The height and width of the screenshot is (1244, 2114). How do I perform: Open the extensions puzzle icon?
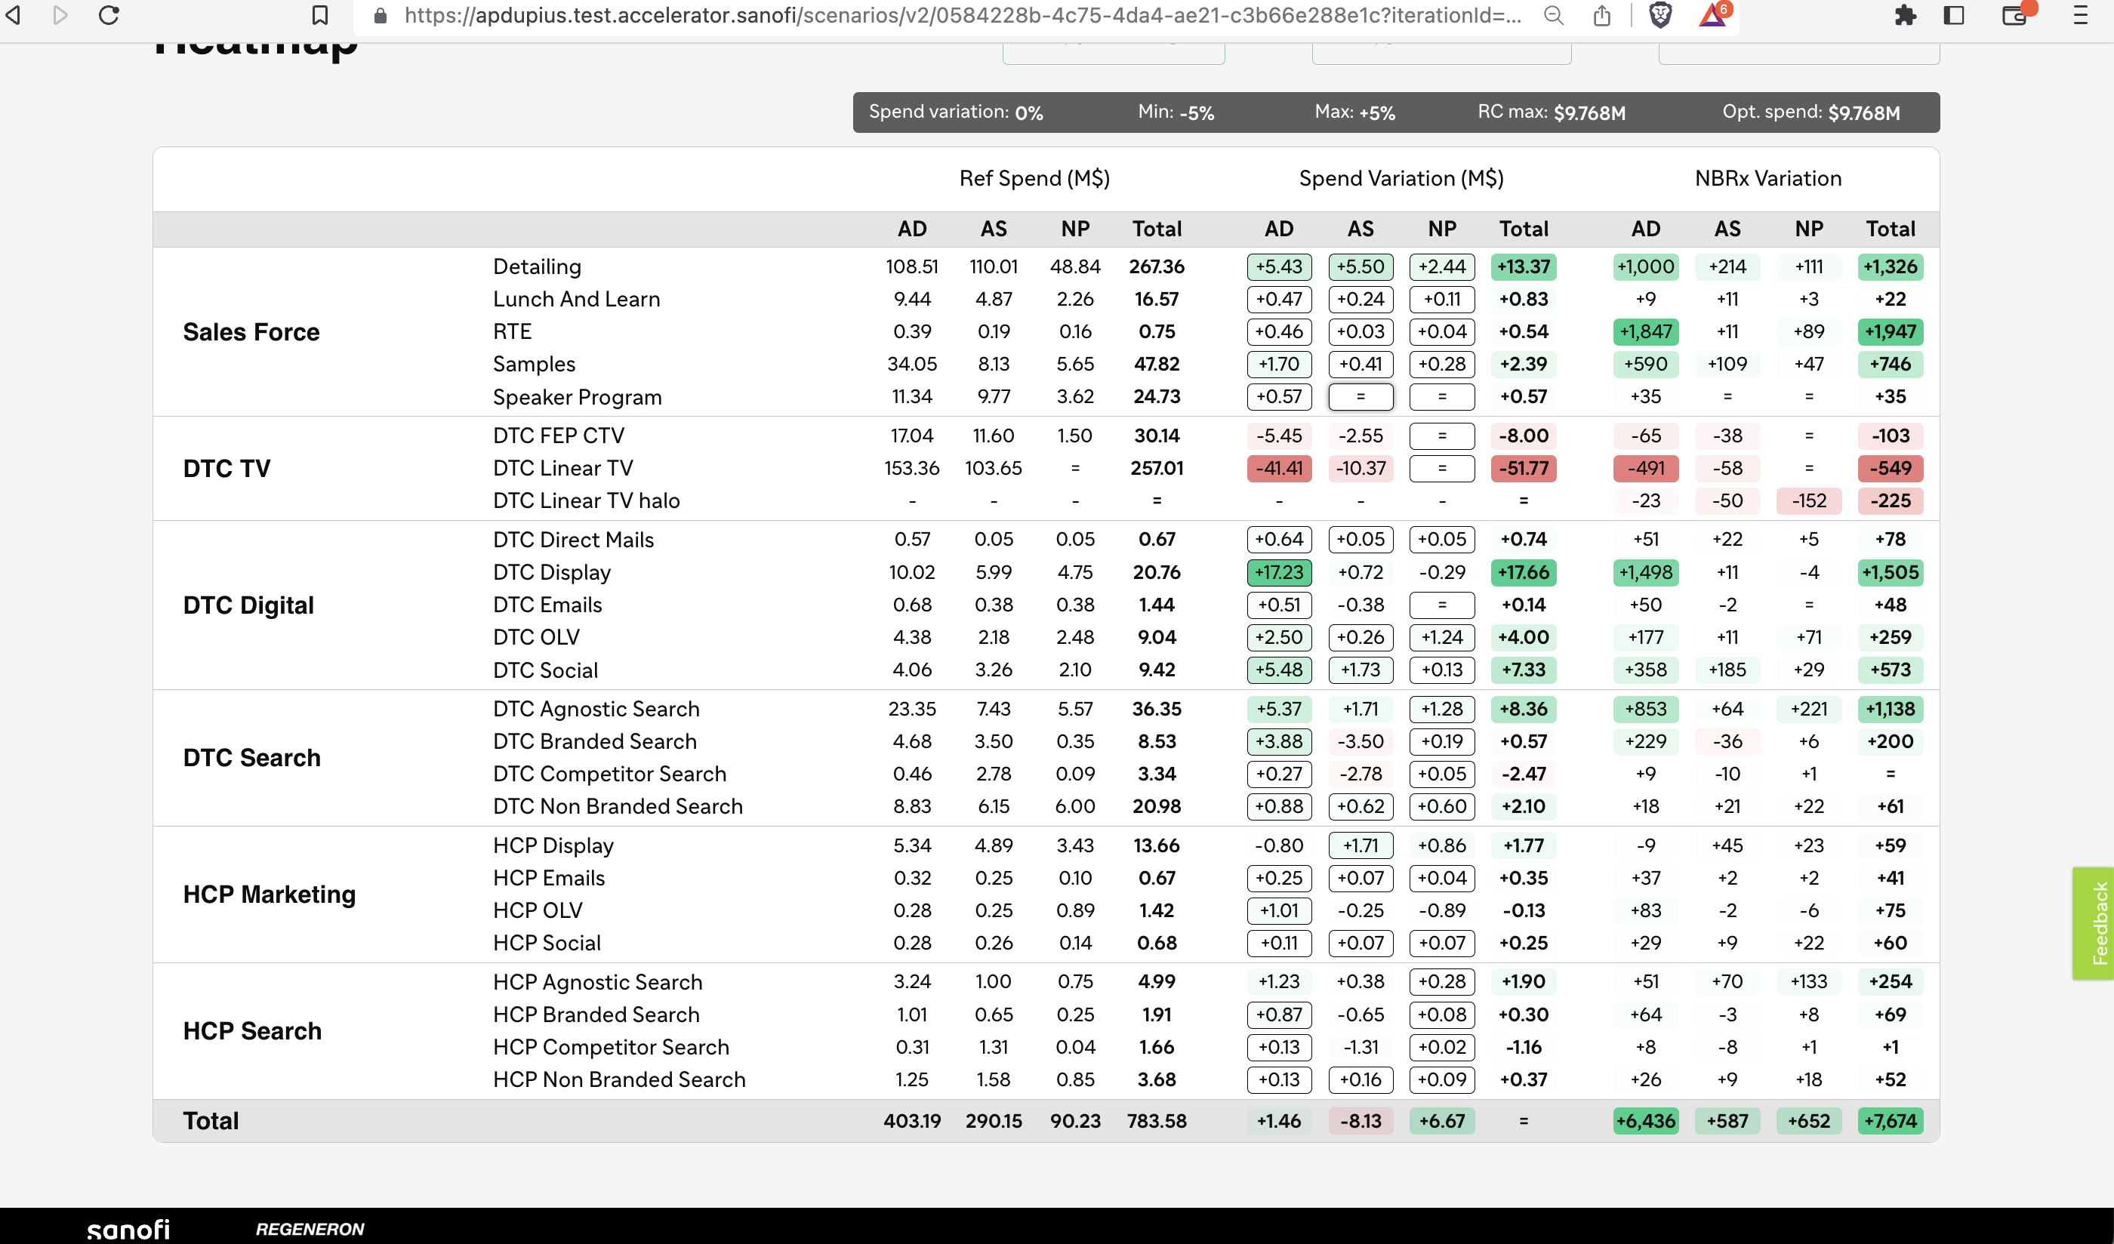coord(1905,15)
